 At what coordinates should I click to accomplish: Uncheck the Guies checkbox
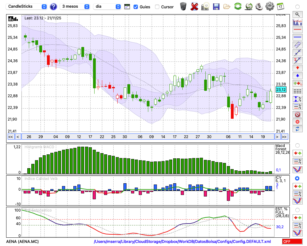(x=136, y=7)
